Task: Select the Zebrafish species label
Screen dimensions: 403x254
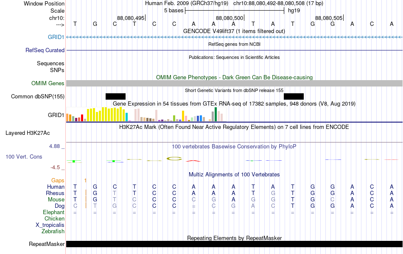Action: point(53,232)
